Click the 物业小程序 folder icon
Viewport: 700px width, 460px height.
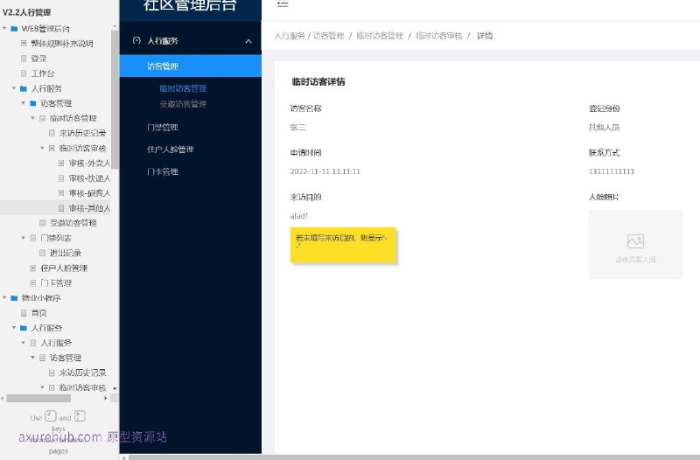(x=14, y=298)
